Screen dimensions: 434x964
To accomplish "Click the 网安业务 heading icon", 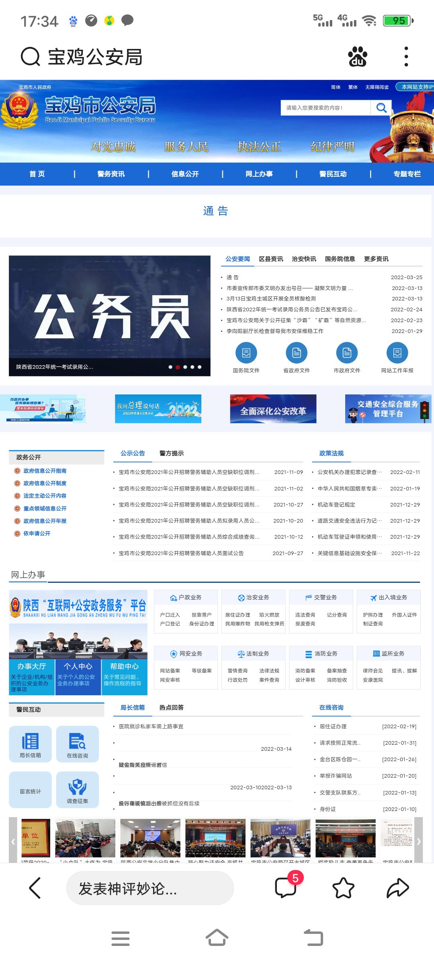I will click(x=174, y=654).
